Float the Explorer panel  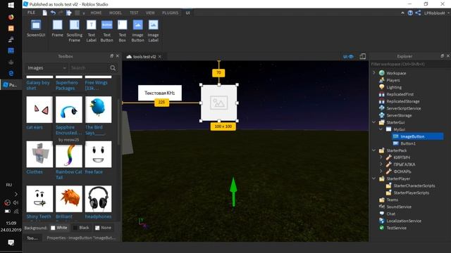click(x=442, y=56)
